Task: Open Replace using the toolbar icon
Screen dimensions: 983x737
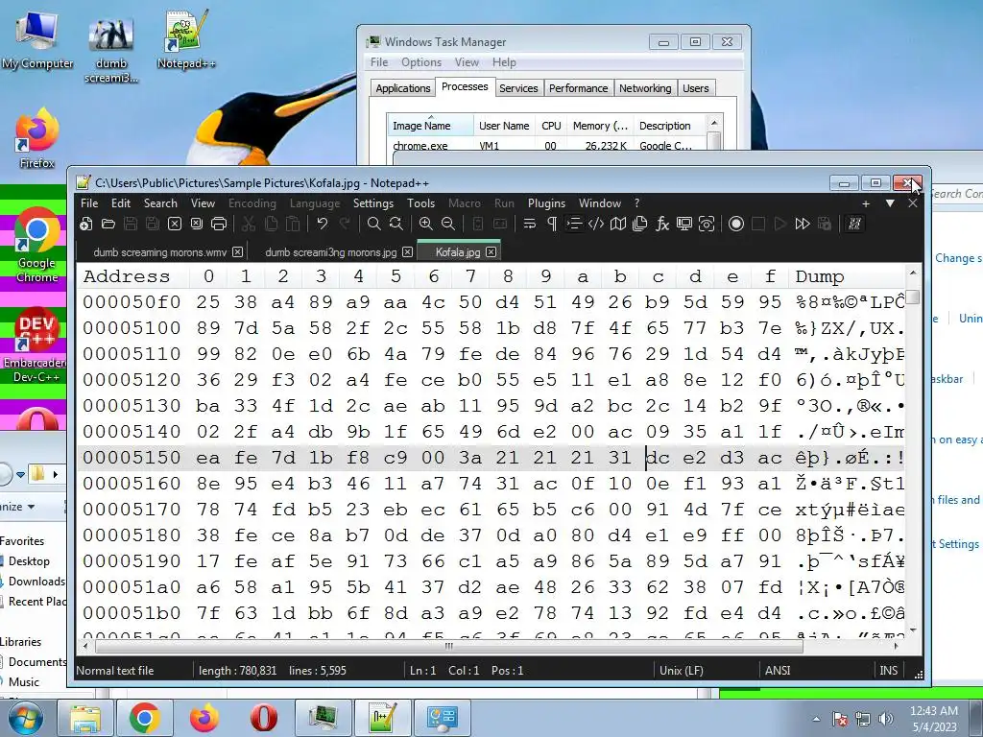Action: click(396, 224)
